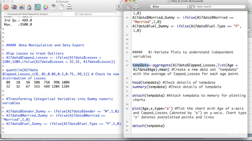Click the R Console Help Search field
The image size is (252, 141).
(x=95, y=14)
